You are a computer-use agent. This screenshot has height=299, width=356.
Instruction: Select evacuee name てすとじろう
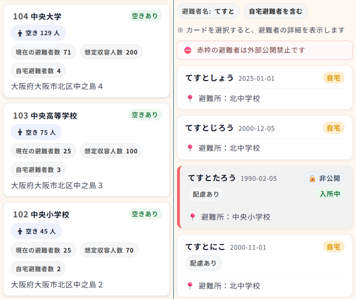(x=209, y=128)
